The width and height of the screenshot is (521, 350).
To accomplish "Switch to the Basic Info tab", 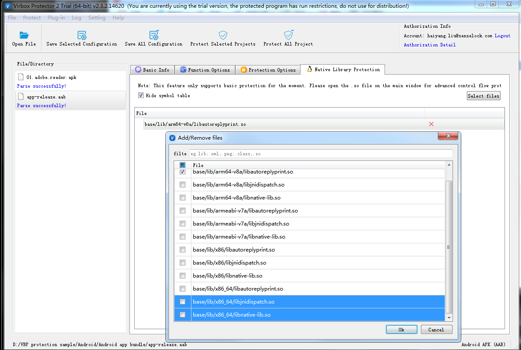I will (x=152, y=69).
